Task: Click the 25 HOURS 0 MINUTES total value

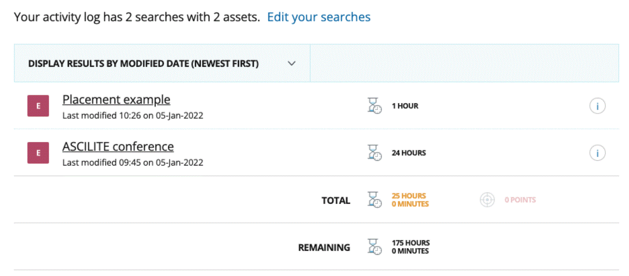Action: click(410, 200)
